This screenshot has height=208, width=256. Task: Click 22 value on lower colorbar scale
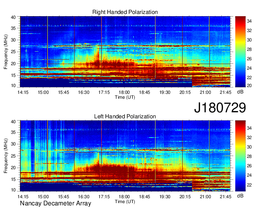coord(249,185)
